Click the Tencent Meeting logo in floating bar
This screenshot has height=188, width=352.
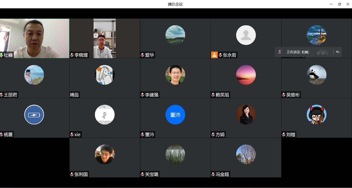point(323,52)
